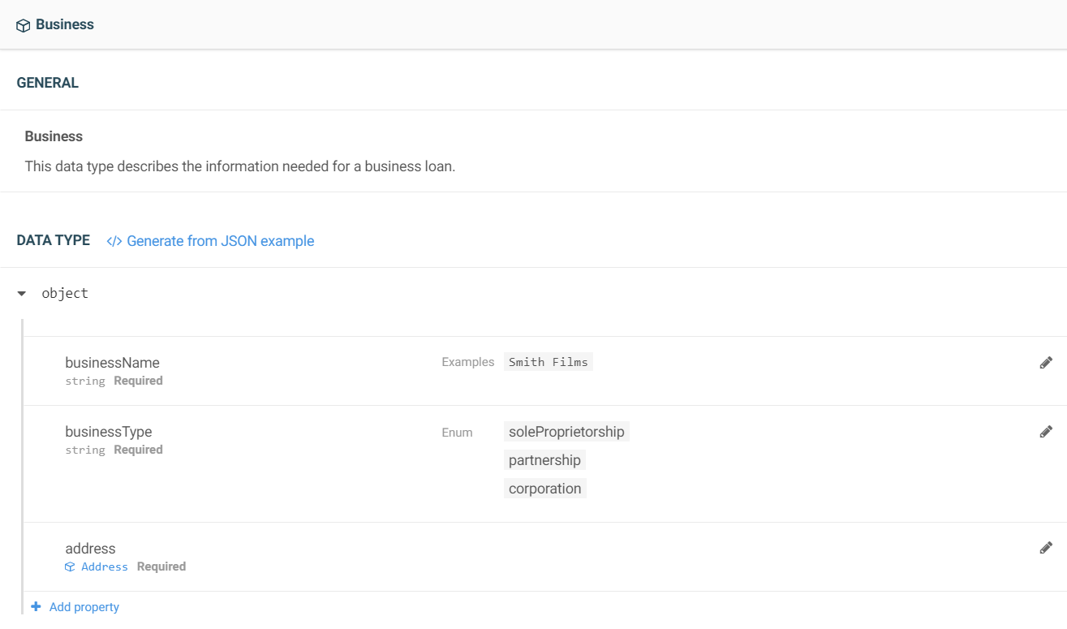This screenshot has height=629, width=1067.
Task: Click pencil icon for businessType property
Action: click(1046, 432)
